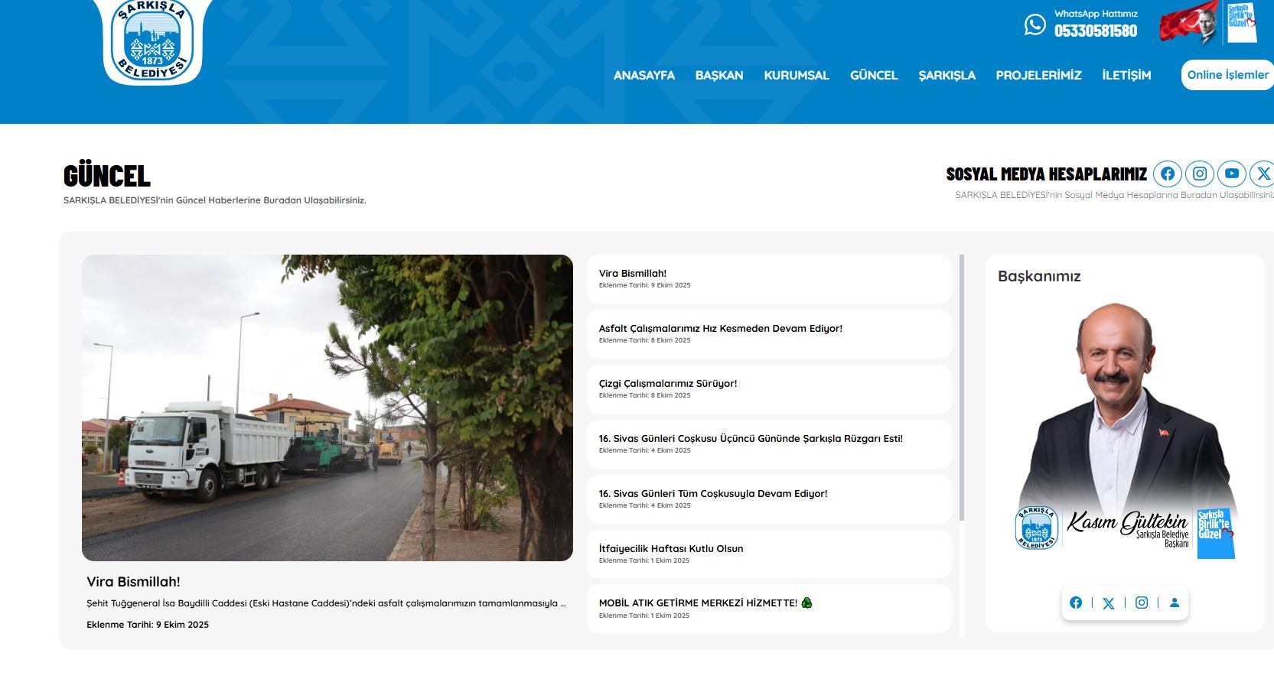The image size is (1274, 679).
Task: Open the X icon under the mayor's photo
Action: [x=1109, y=603]
